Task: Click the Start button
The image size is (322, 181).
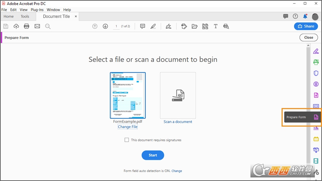Action: click(x=153, y=155)
